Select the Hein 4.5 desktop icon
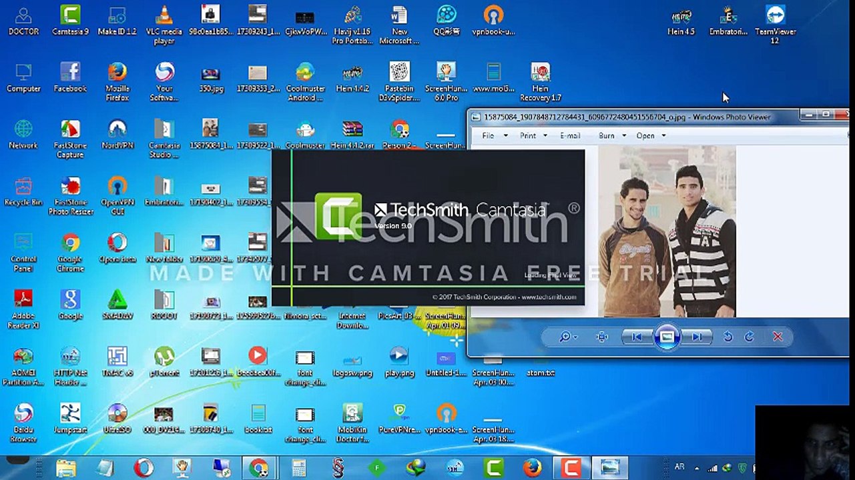855x480 pixels. click(681, 20)
